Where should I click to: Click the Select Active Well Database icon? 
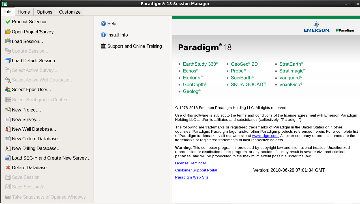coord(8,80)
